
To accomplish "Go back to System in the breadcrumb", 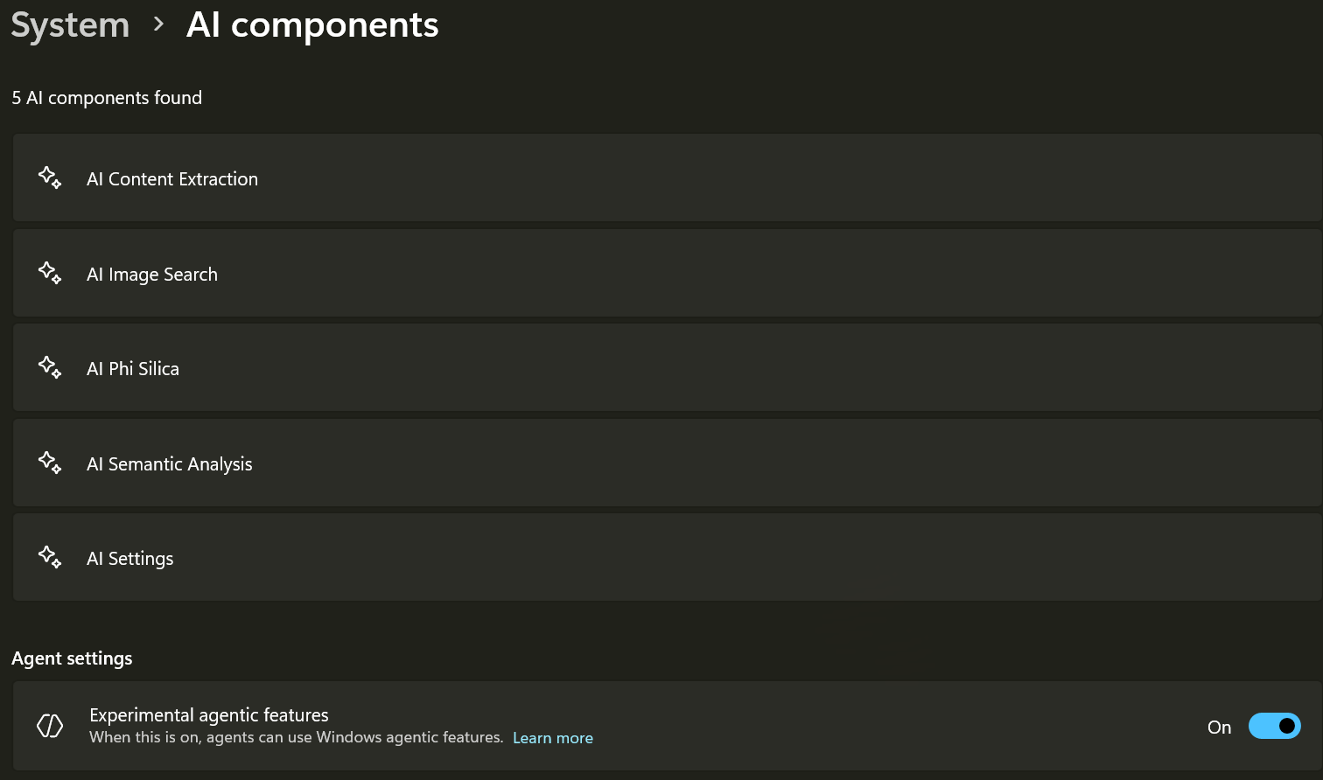I will point(70,24).
